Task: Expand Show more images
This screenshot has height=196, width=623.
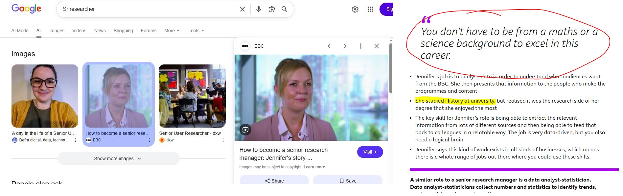Action: pyautogui.click(x=118, y=159)
